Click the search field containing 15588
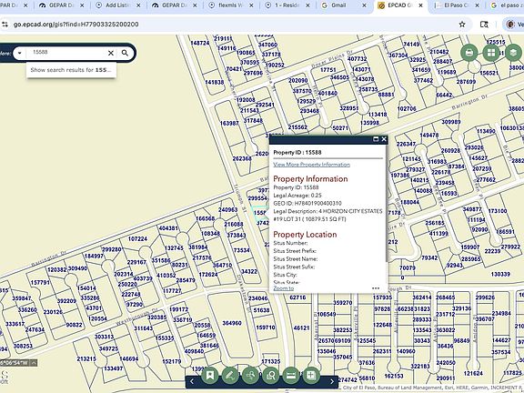 pyautogui.click(x=66, y=53)
